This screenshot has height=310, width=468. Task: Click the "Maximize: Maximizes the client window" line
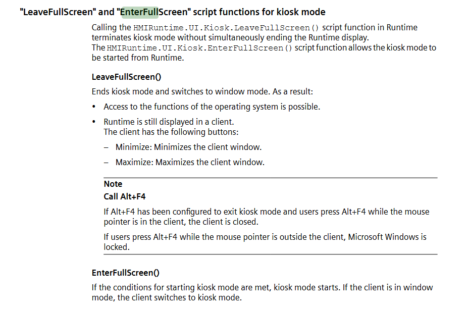pyautogui.click(x=190, y=163)
